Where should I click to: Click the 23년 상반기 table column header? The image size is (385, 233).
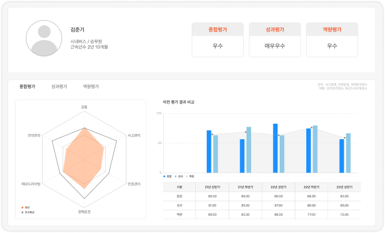[x=344, y=187]
